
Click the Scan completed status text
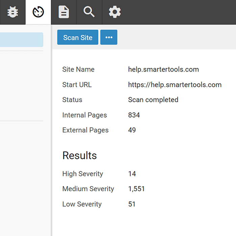click(x=153, y=100)
